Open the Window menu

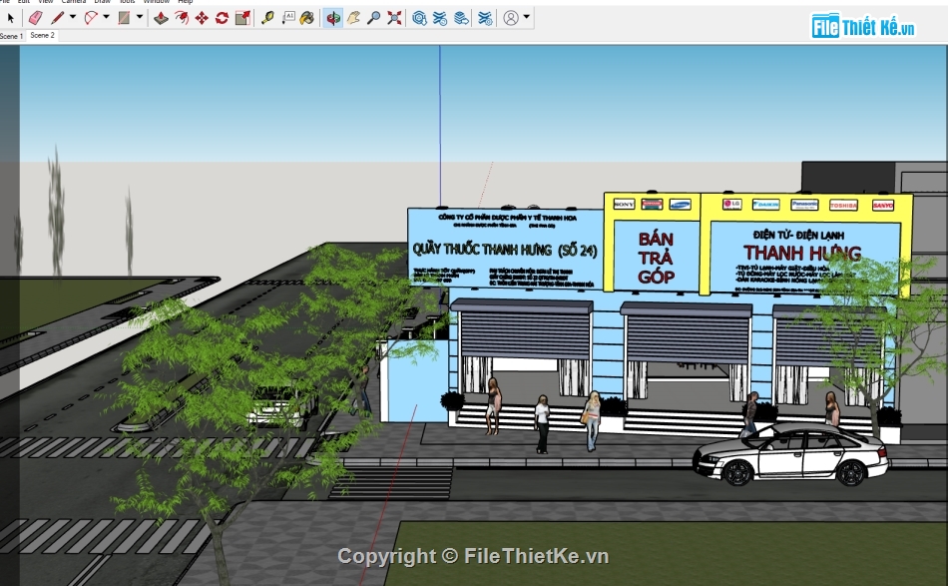(156, 2)
